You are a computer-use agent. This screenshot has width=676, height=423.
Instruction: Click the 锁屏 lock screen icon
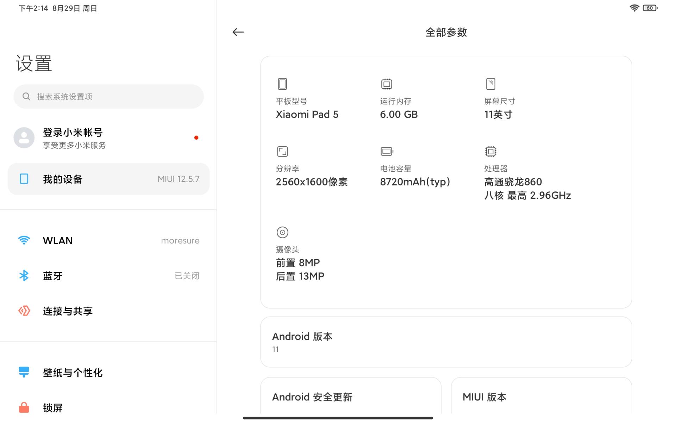[x=24, y=408]
